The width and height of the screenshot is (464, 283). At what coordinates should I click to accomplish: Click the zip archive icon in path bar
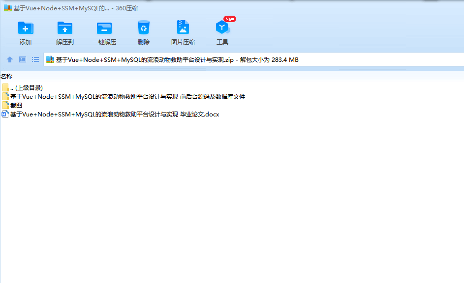pyautogui.click(x=50, y=59)
